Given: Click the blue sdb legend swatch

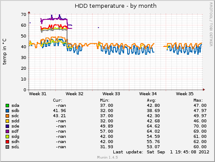Looking at the screenshot, I should click(x=7, y=111).
